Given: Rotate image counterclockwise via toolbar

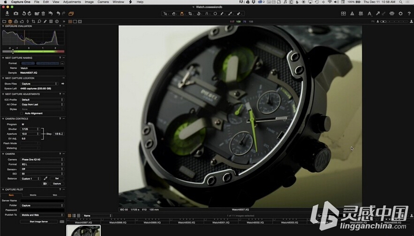Looking at the screenshot, I should pos(24,14).
